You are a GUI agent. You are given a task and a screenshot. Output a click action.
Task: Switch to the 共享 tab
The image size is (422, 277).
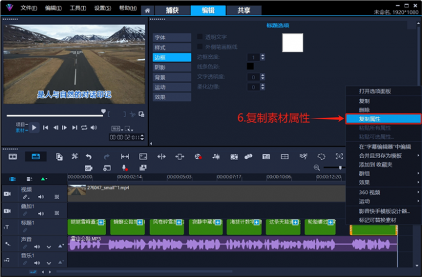tap(244, 11)
